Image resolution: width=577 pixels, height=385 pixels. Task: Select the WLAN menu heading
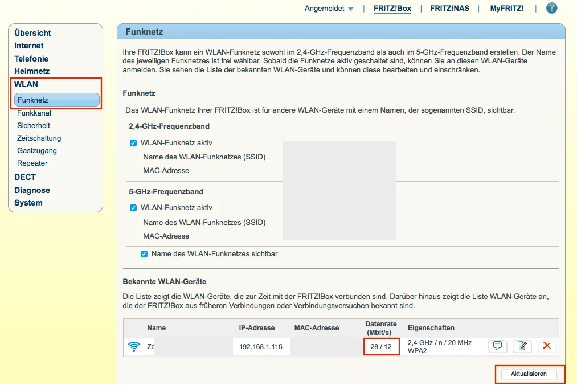pos(26,84)
